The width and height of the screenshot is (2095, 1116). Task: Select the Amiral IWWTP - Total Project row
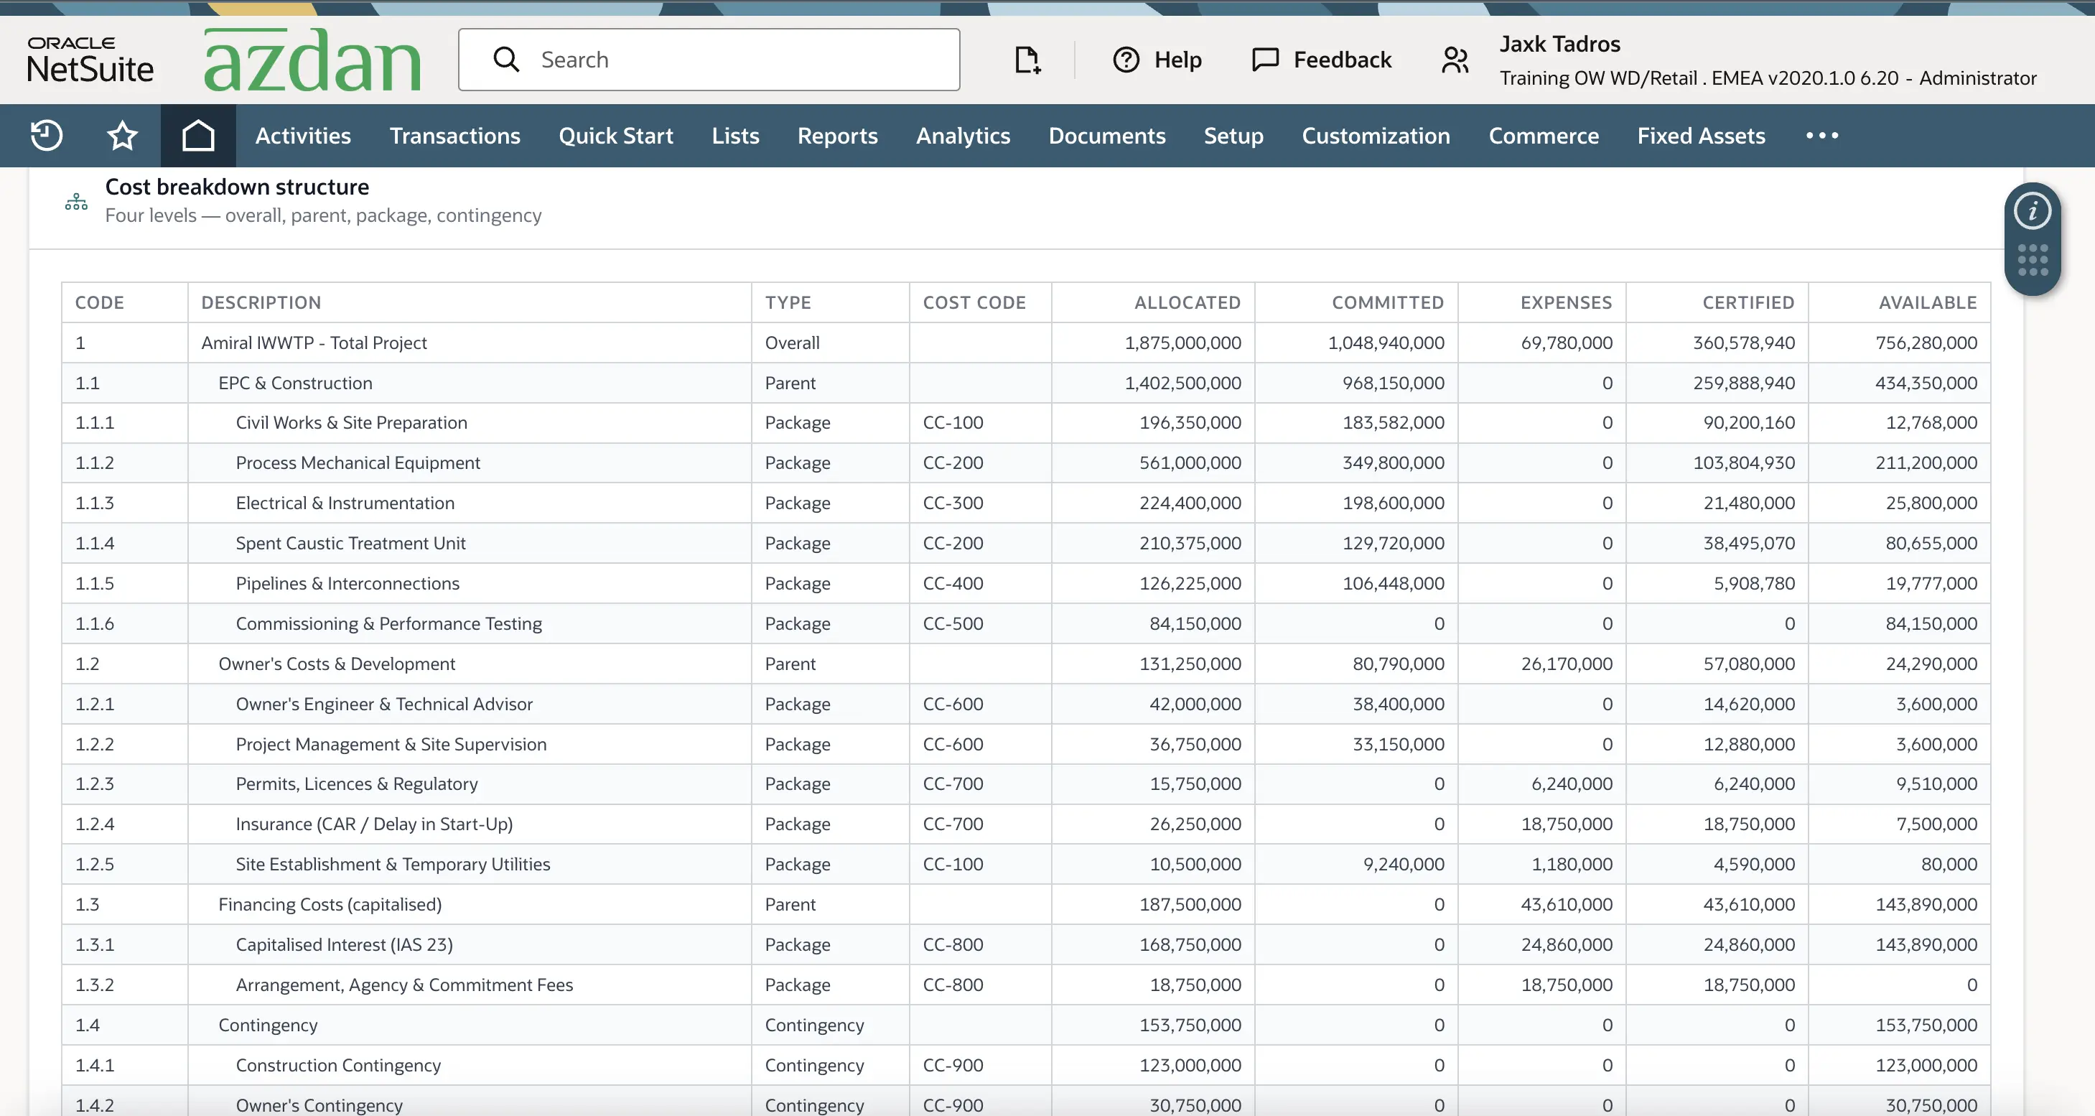pos(1025,343)
